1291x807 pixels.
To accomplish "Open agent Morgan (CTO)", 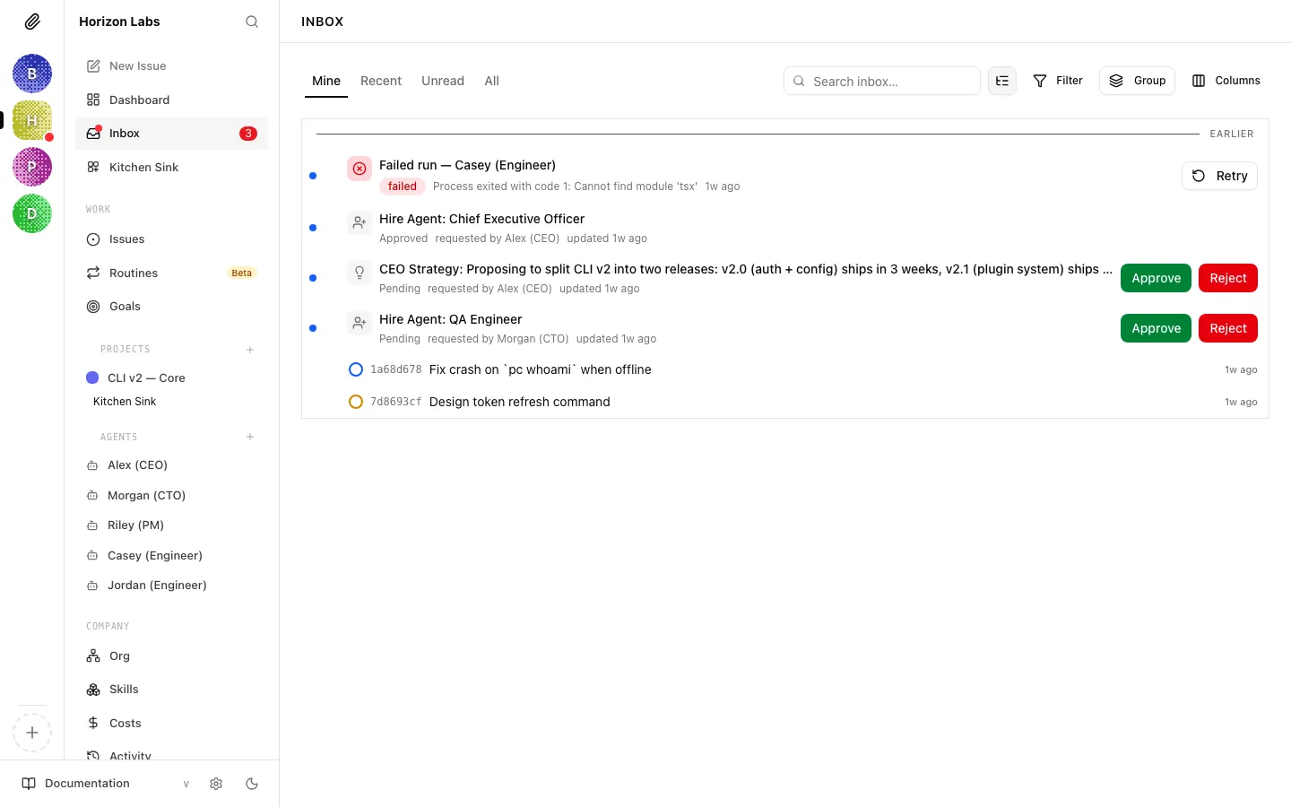I will click(171, 495).
